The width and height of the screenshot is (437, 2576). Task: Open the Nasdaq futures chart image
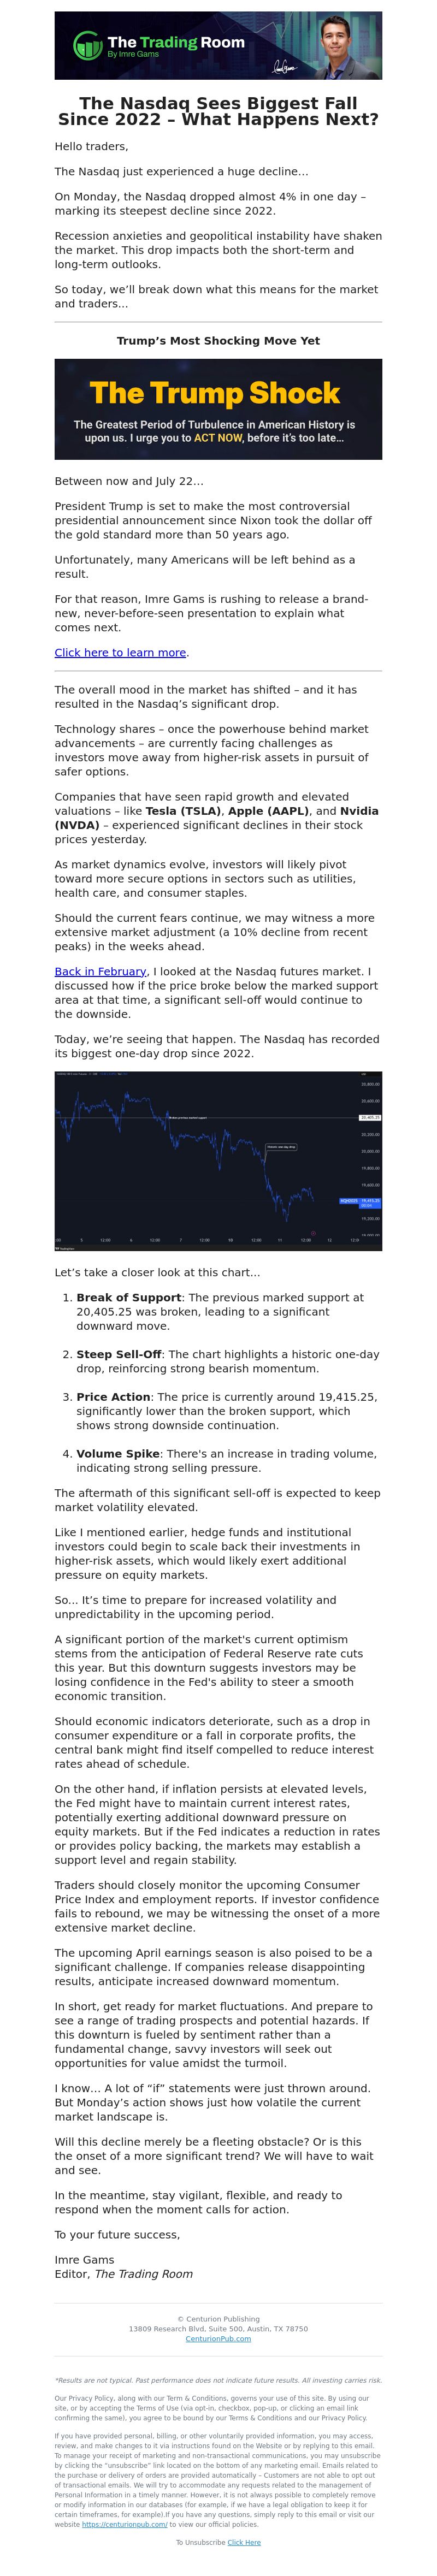point(218,1161)
